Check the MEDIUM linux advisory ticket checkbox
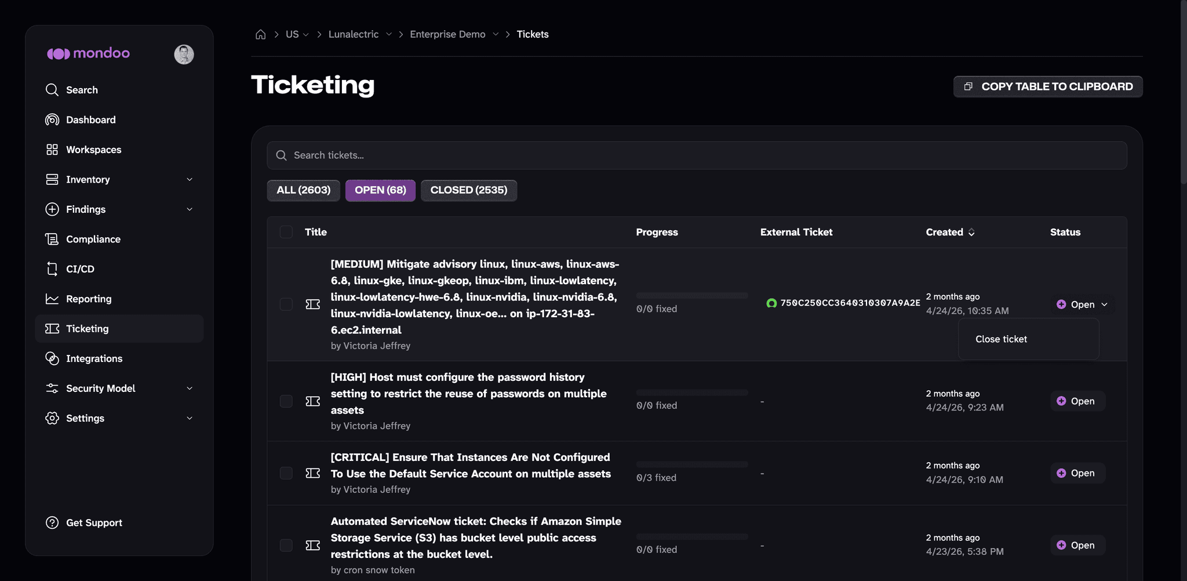This screenshot has width=1187, height=581. pos(286,304)
